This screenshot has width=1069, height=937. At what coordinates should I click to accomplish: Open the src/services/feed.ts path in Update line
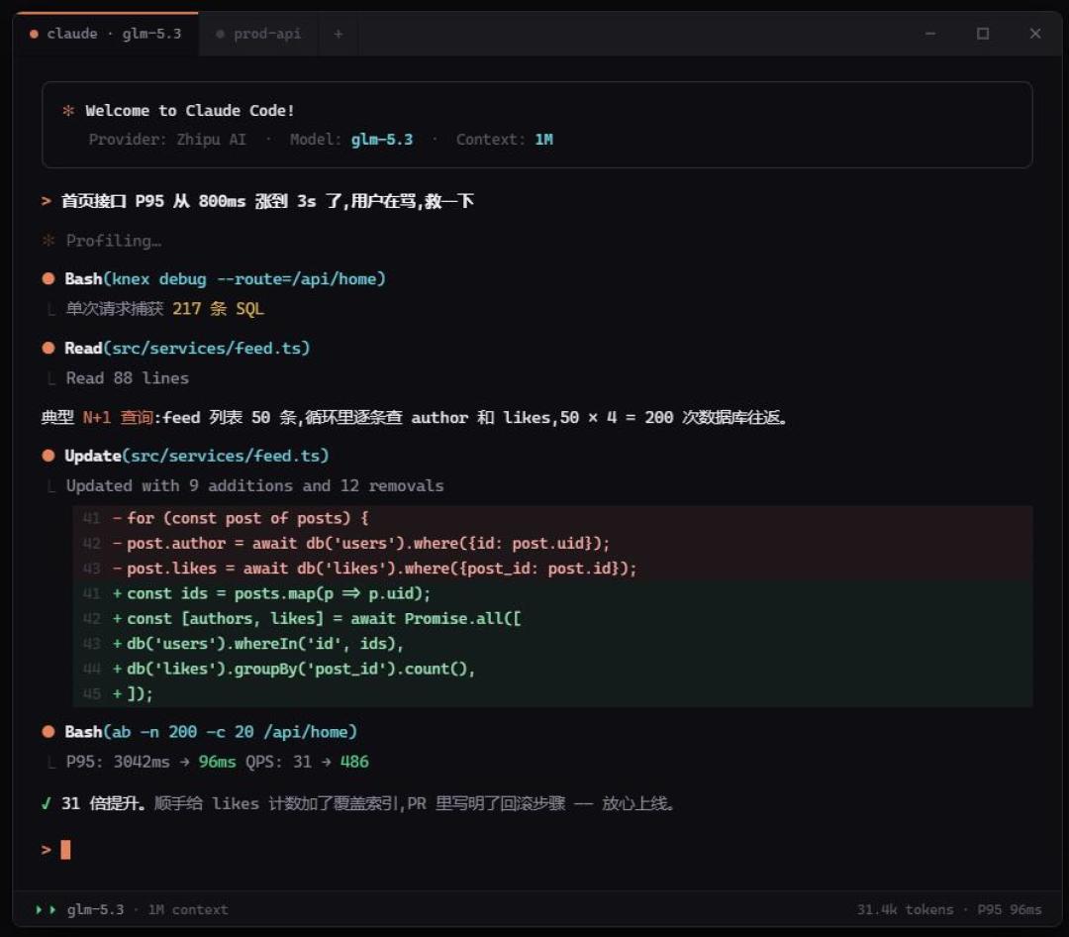(x=226, y=456)
